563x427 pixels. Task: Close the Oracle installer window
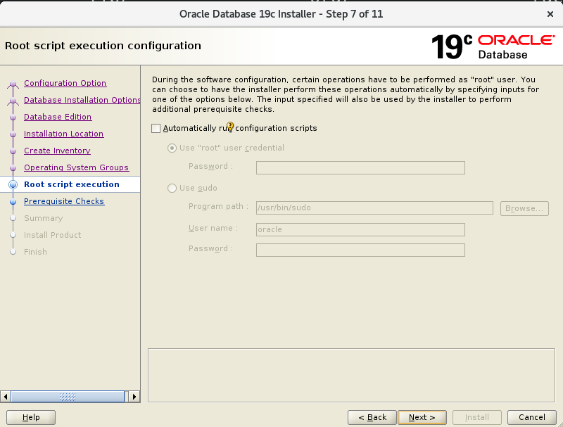(x=550, y=14)
